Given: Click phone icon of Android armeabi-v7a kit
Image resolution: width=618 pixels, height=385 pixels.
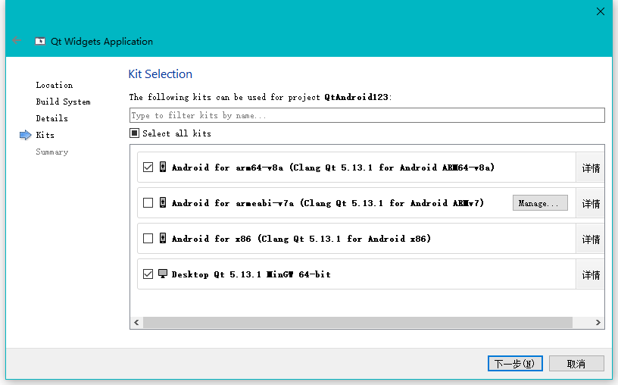Looking at the screenshot, I should coord(162,202).
